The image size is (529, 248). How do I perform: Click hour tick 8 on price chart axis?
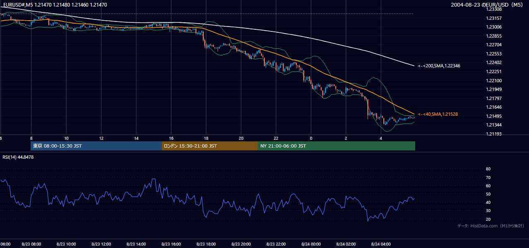(x=31, y=138)
